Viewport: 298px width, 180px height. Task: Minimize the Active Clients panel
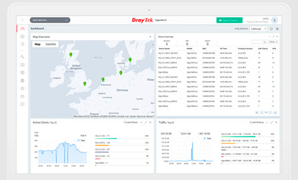click(141, 123)
